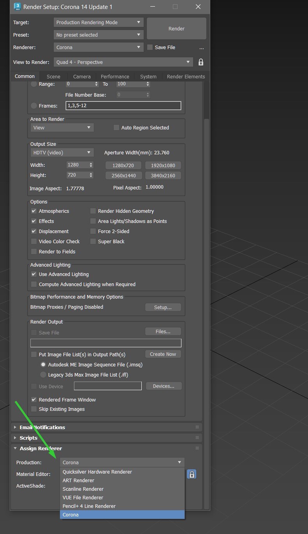The width and height of the screenshot is (308, 534).
Task: Check Put Image File List(s) in Output Path(s)
Action: click(34, 354)
